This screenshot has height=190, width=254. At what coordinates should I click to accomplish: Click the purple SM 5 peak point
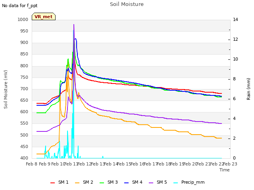pos(74,25)
